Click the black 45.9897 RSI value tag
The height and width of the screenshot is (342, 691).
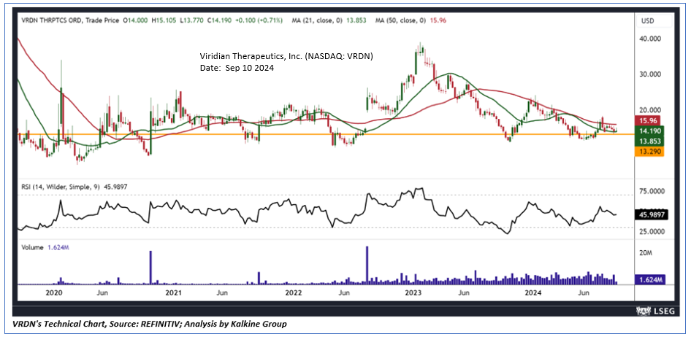click(650, 215)
